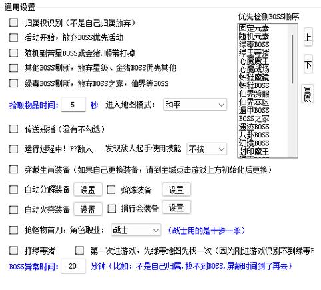The width and height of the screenshot is (321, 290).
Task: Click the 下 move-down button
Action: tap(308, 65)
